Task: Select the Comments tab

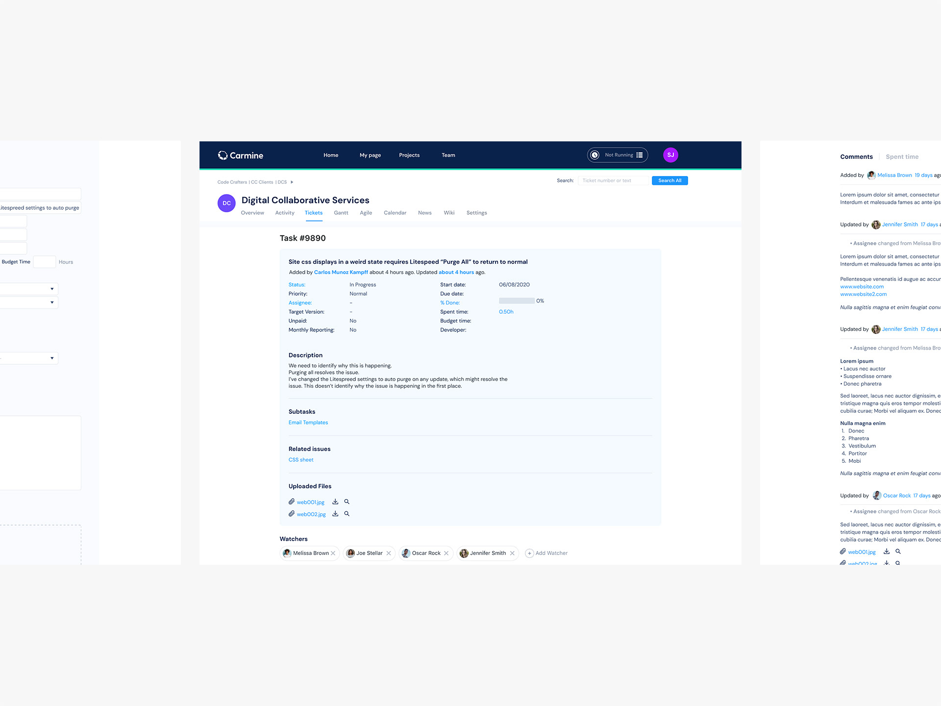Action: pyautogui.click(x=857, y=157)
